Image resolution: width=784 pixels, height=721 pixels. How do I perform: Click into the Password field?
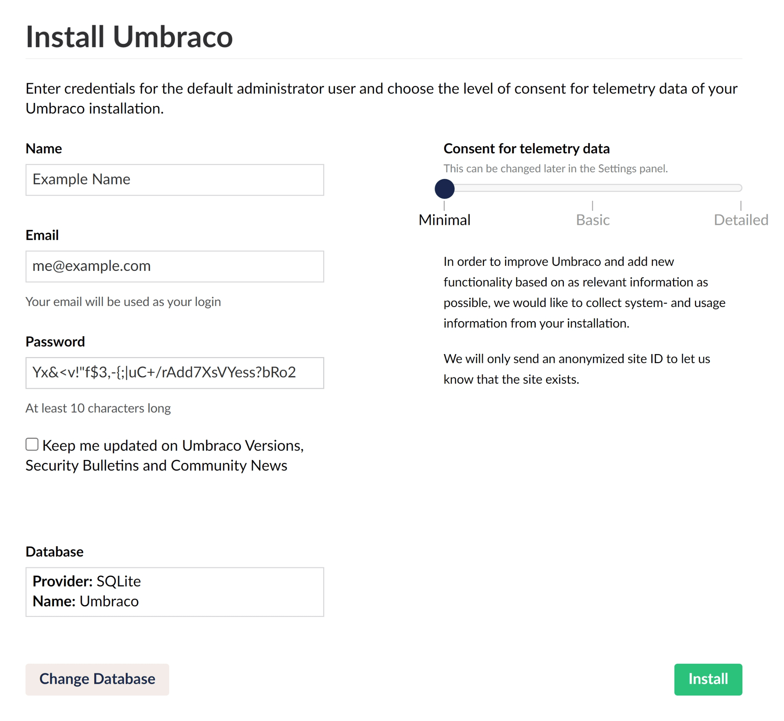click(175, 373)
